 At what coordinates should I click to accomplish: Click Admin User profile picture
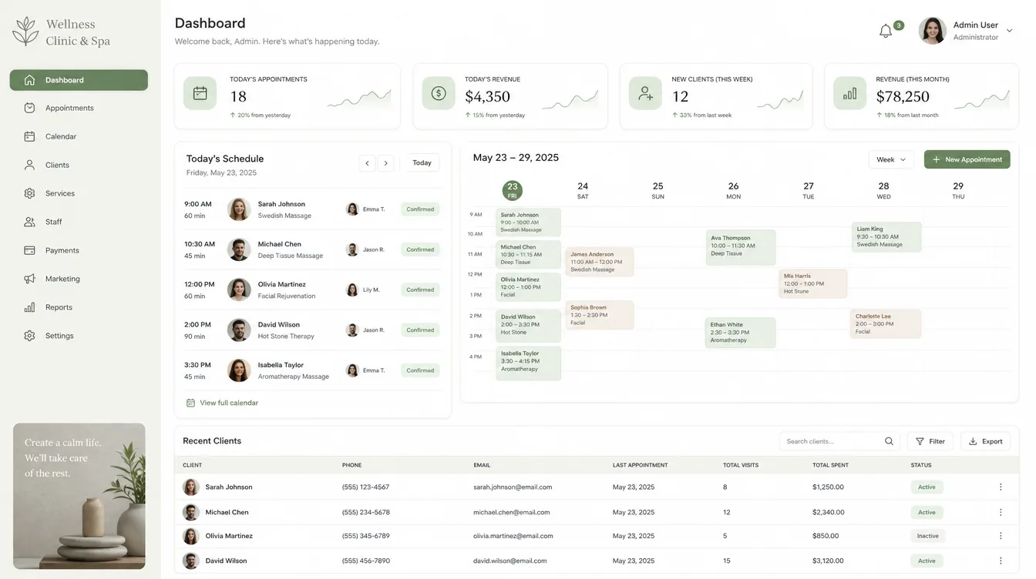pyautogui.click(x=932, y=31)
